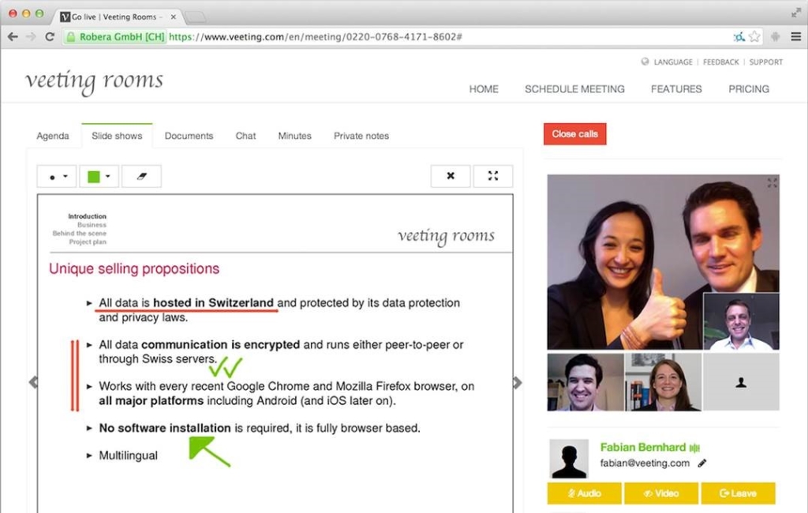
Task: Close the Go live Veeting Rooms browser tab
Action: click(173, 17)
